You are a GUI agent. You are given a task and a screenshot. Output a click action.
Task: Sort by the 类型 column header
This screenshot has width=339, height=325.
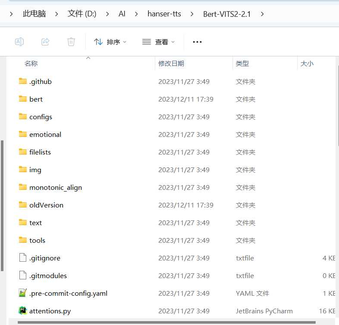click(x=242, y=63)
